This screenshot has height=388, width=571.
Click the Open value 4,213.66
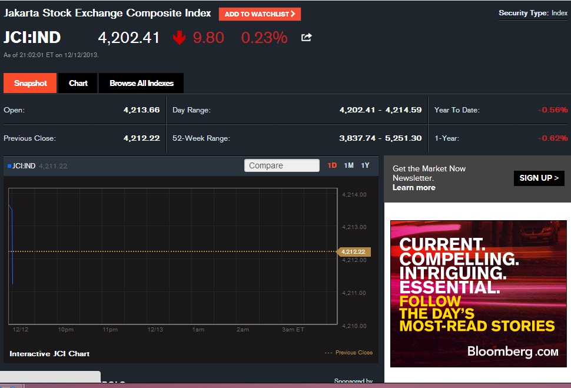[x=142, y=110]
